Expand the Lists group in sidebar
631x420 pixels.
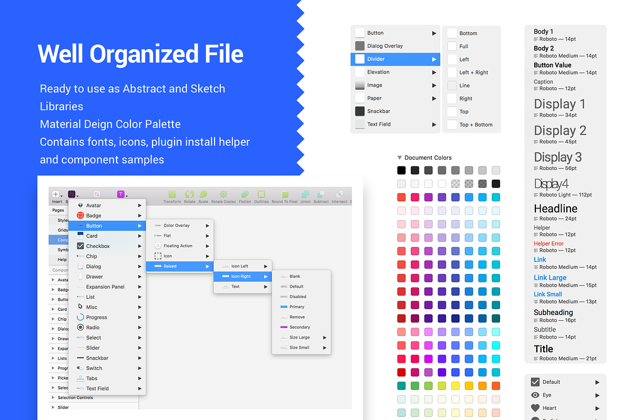pos(53,358)
